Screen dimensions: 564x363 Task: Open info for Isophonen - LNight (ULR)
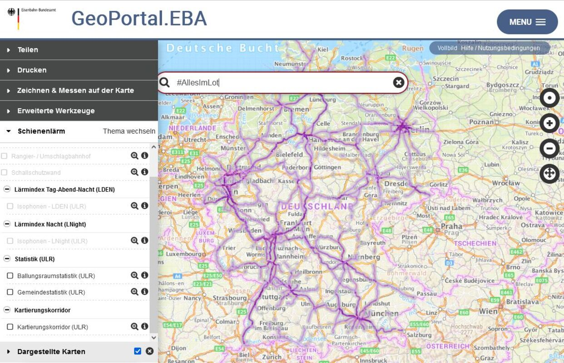point(145,240)
